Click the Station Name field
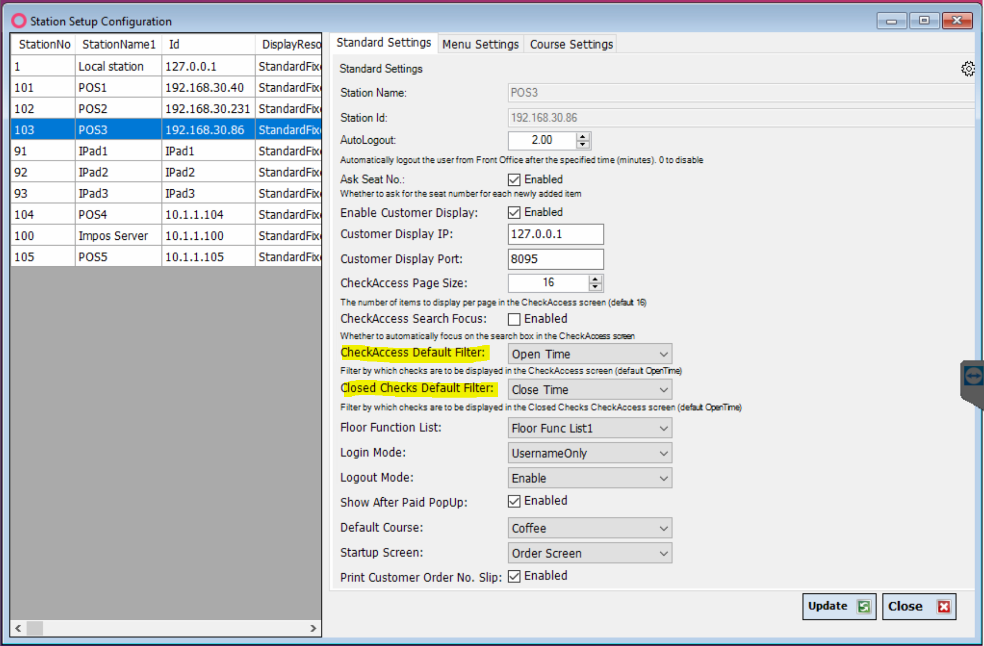This screenshot has width=984, height=646. pyautogui.click(x=741, y=93)
